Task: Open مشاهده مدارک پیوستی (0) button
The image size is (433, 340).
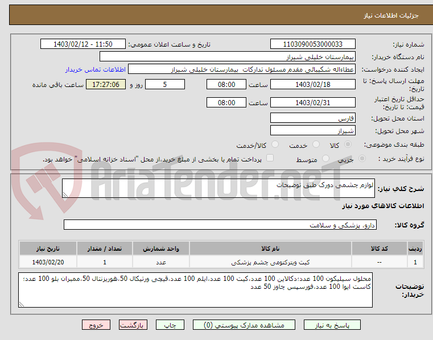Action: 244,325
